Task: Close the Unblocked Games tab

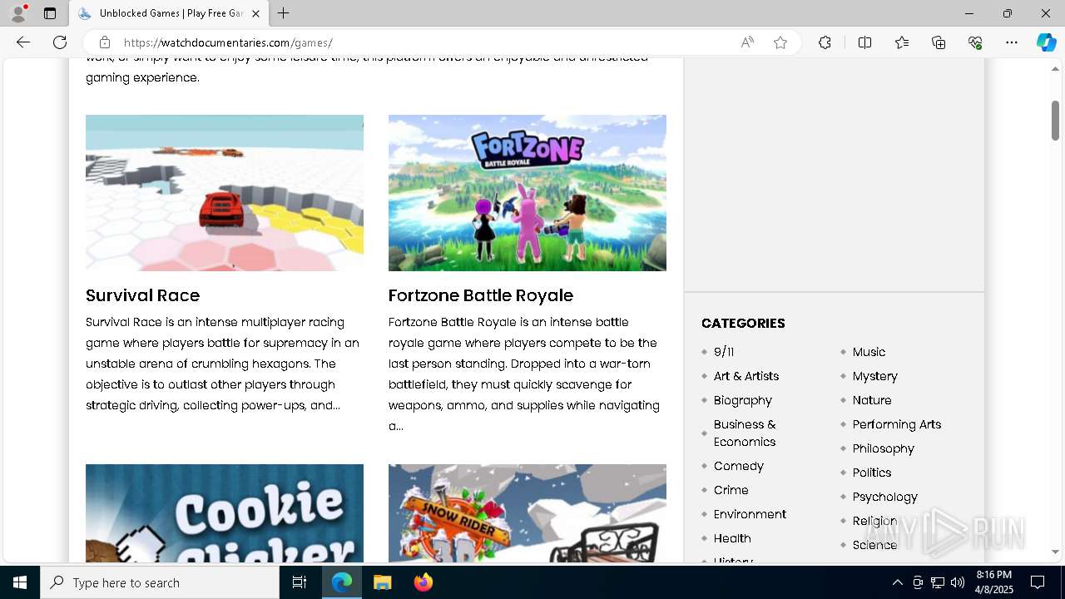Action: pos(255,13)
